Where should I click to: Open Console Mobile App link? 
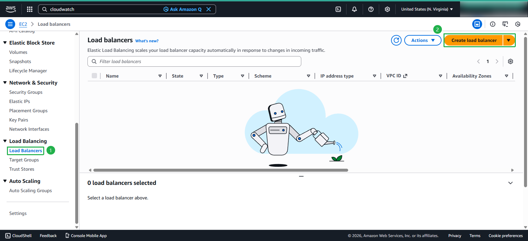[x=86, y=236]
